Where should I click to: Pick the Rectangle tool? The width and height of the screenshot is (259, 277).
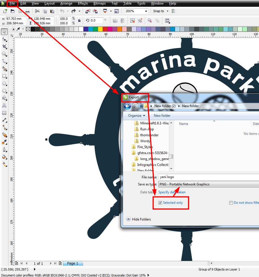4,76
